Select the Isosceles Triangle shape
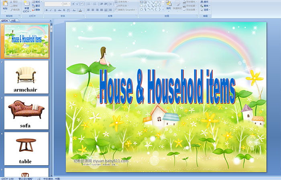The width and height of the screenshot is (281, 180). (x=145, y=6)
